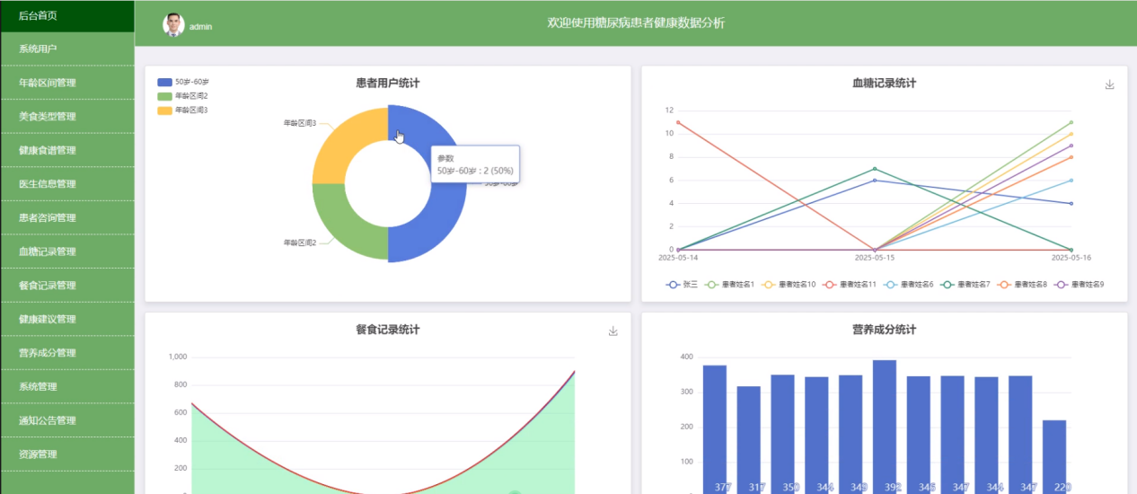The image size is (1137, 494).
Task: Open the 后台首页 menu item
Action: [67, 15]
